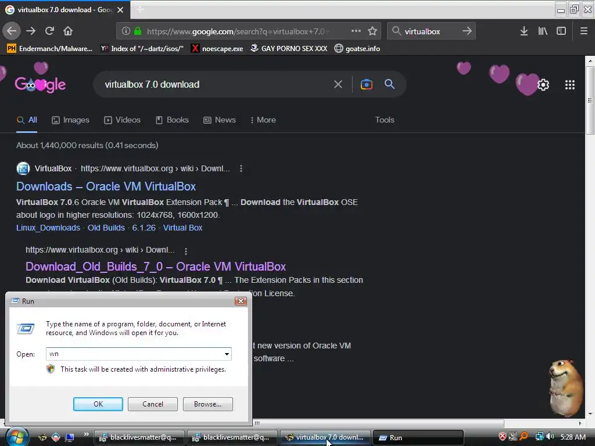Close the virtualbox 7.0 download tab
This screenshot has width=595, height=446.
coord(120,10)
